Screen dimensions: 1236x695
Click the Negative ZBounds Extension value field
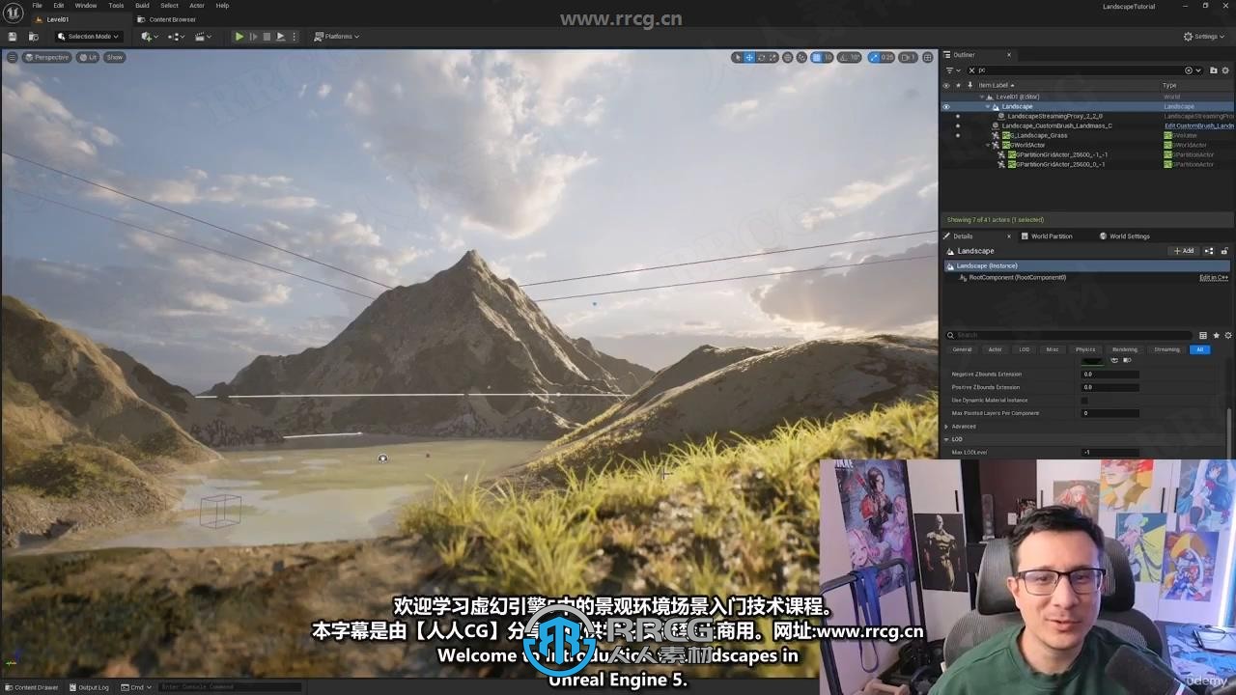pyautogui.click(x=1110, y=374)
